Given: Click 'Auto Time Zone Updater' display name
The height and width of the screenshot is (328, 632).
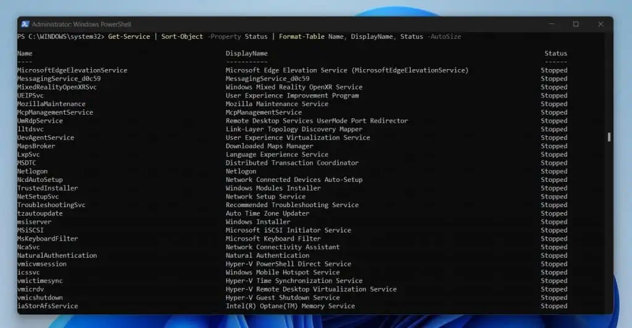Looking at the screenshot, I should pos(268,214).
